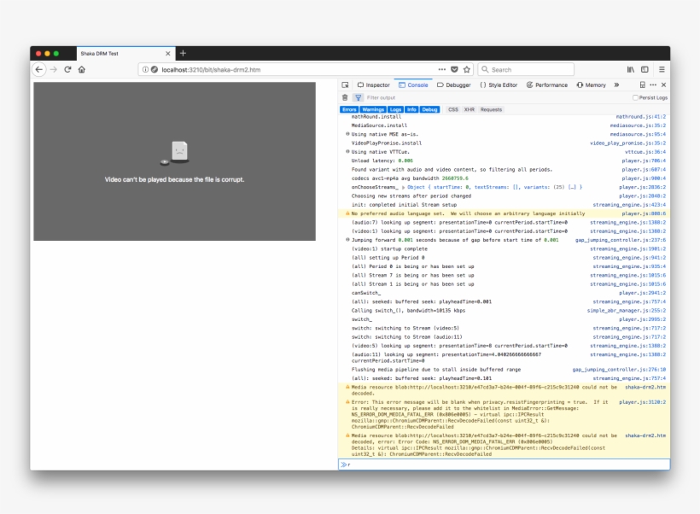The height and width of the screenshot is (514, 700).
Task: Clear console output with the trash icon
Action: pyautogui.click(x=345, y=97)
